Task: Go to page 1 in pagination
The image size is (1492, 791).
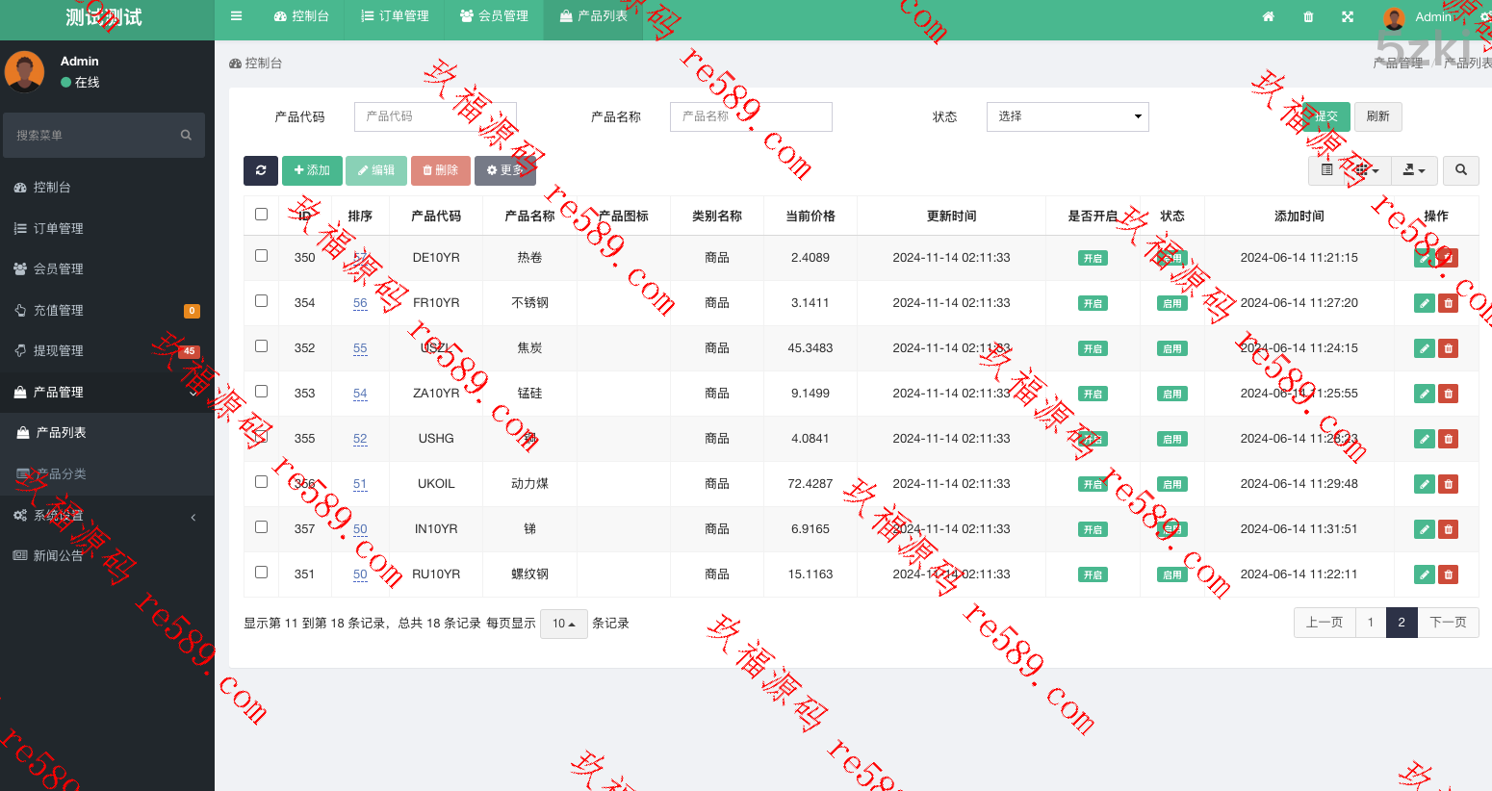Action: click(x=1370, y=623)
